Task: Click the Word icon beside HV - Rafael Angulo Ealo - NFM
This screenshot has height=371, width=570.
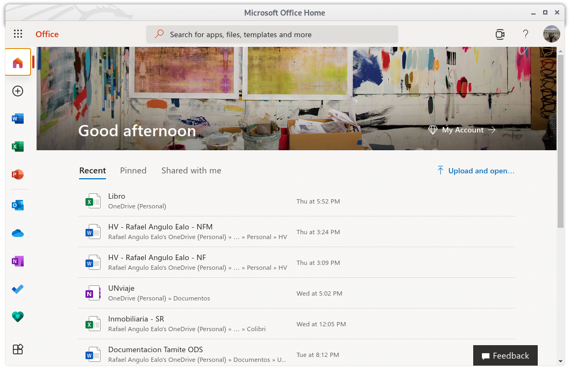Action: point(92,232)
